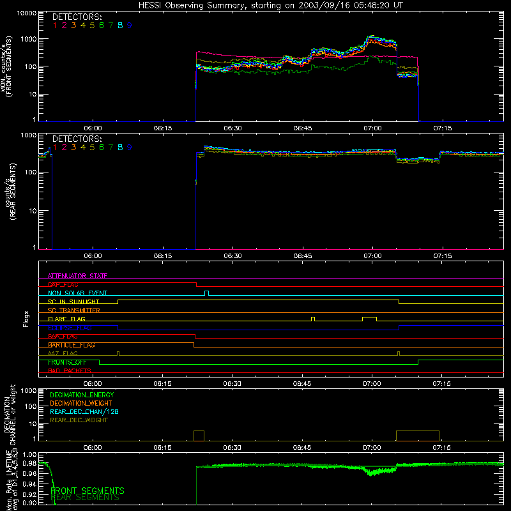
Task: Click the 06:30 tick under the Flags panel
Action: point(233,384)
